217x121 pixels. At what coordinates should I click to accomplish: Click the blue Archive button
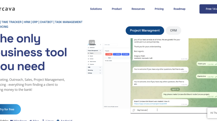click(x=125, y=54)
